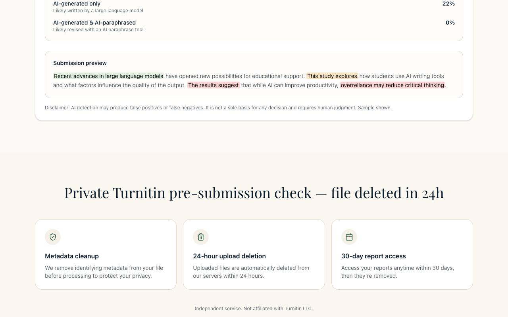
Task: Click the calendar icon for report access
Action: pyautogui.click(x=349, y=237)
